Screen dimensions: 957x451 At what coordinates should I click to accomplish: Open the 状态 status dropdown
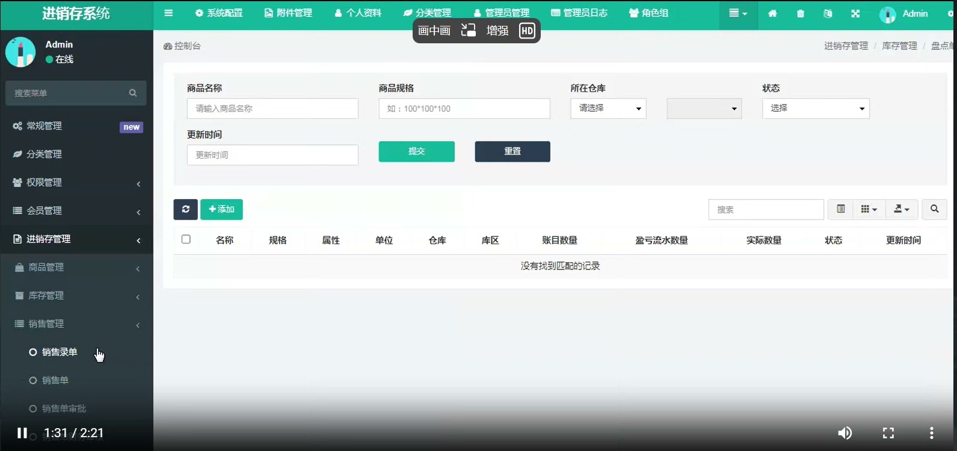[x=816, y=108]
